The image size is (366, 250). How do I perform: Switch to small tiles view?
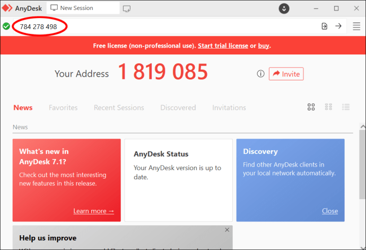tap(328, 107)
